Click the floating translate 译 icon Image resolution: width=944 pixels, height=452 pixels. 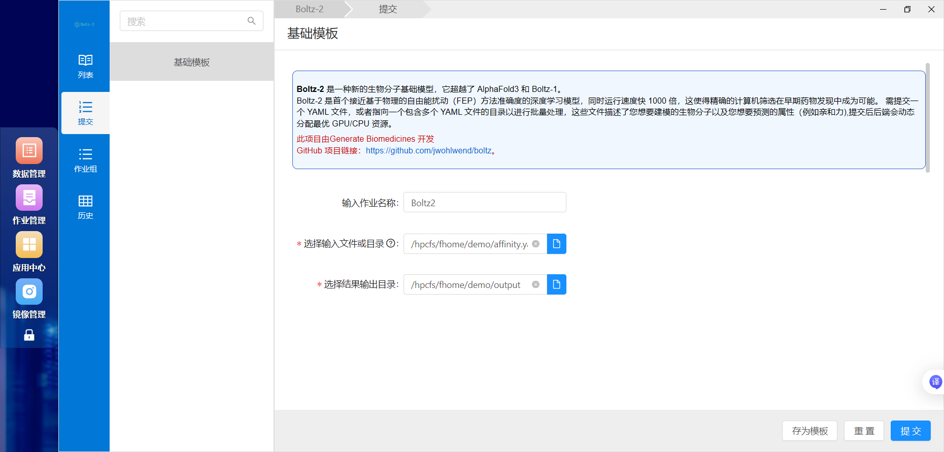coord(935,381)
